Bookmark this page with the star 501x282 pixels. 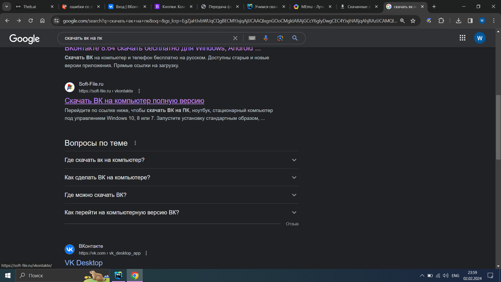[413, 21]
